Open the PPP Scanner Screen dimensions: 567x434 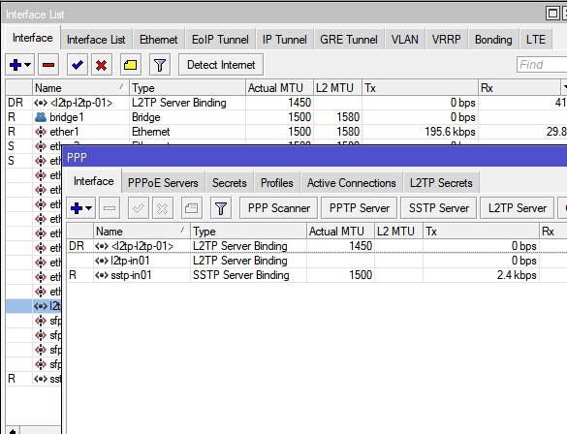pyautogui.click(x=279, y=208)
